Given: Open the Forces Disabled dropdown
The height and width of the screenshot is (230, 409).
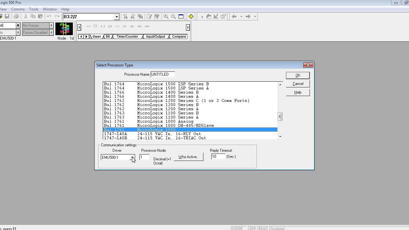Looking at the screenshot, I should click(51, 33).
